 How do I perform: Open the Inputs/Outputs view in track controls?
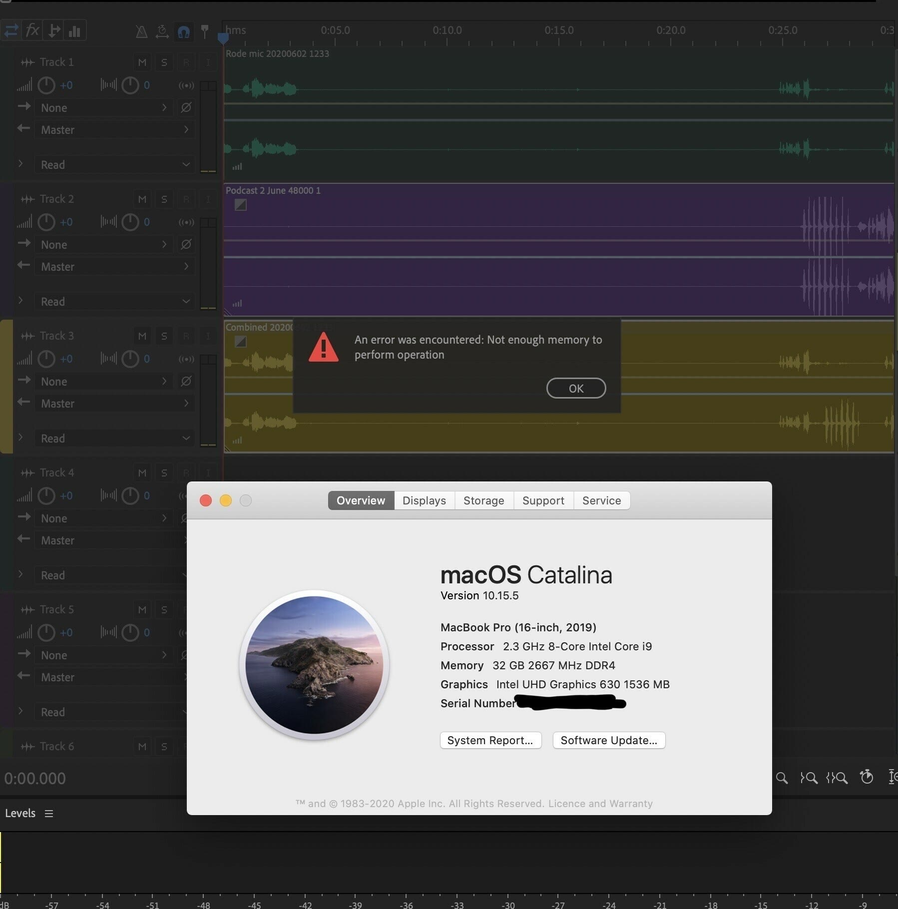(11, 30)
